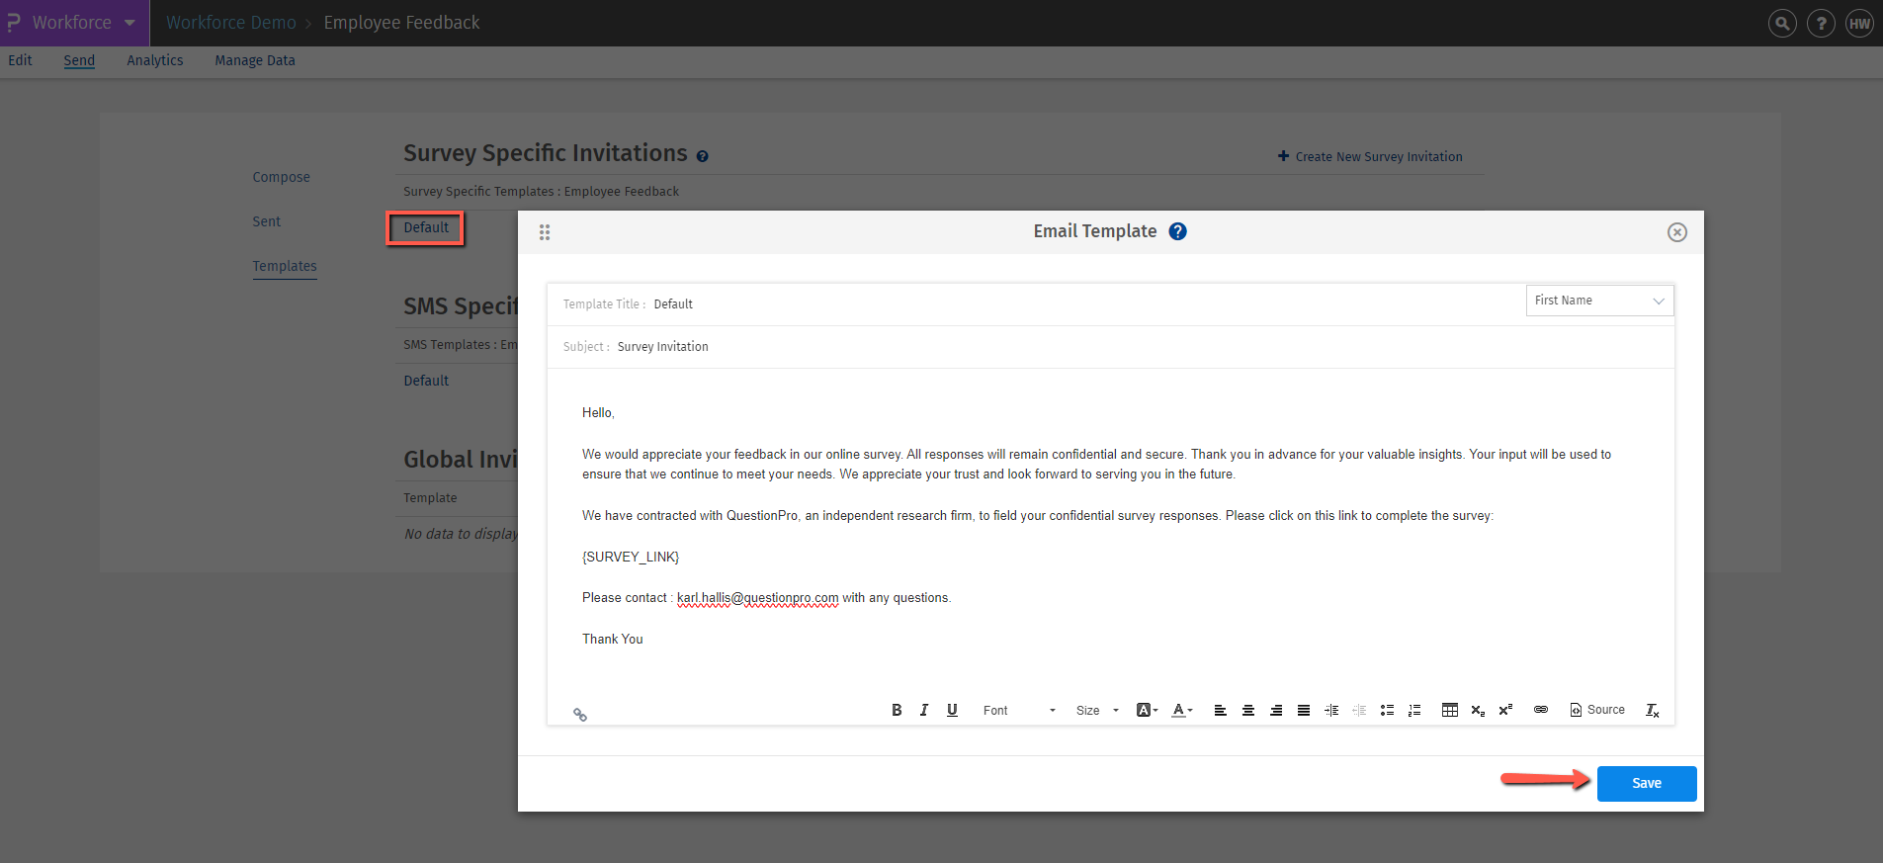Click the modal drag handle dots
This screenshot has width=1883, height=863.
[x=545, y=232]
